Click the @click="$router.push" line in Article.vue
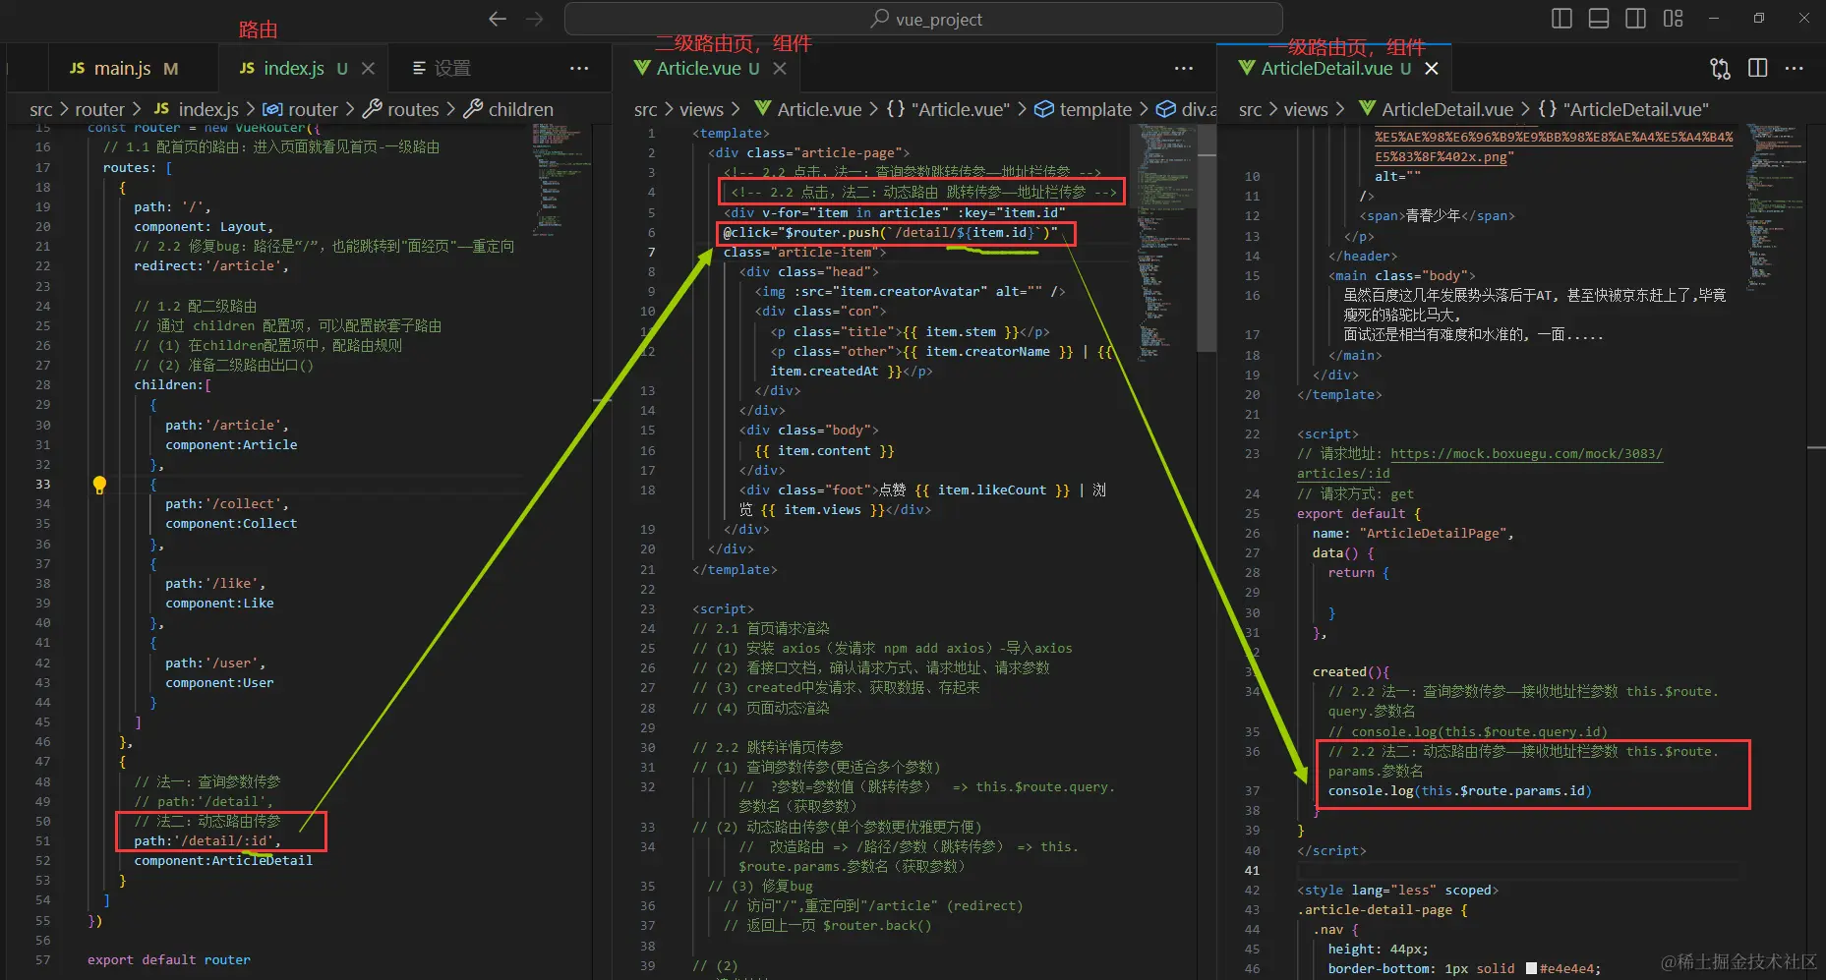 (891, 232)
